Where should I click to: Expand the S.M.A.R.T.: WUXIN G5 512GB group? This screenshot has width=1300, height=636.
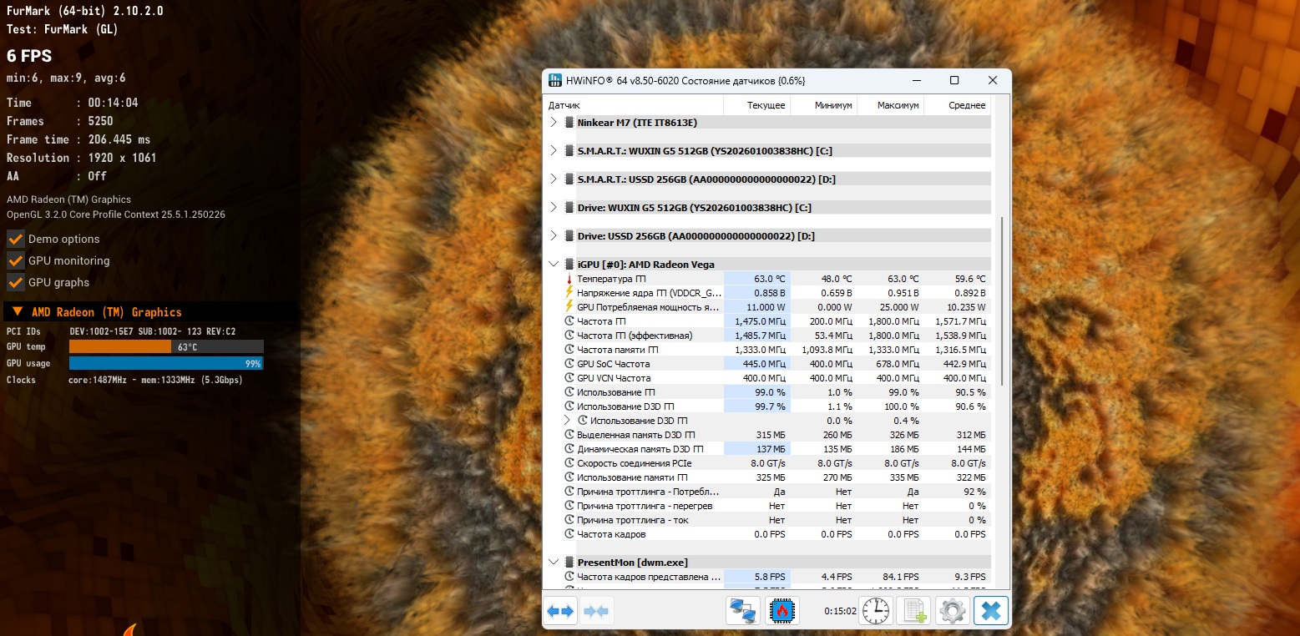point(554,151)
